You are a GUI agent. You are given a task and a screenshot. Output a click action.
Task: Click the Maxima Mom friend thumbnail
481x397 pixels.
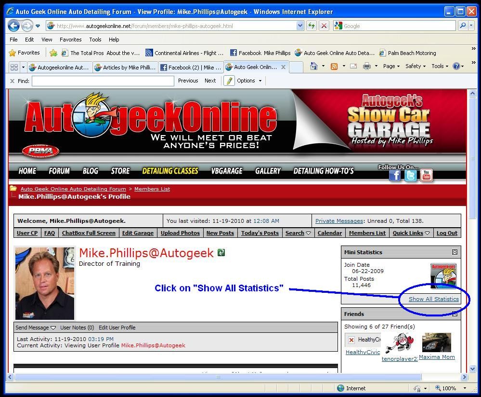point(437,342)
